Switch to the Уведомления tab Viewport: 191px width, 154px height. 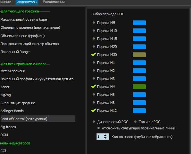pos(54,2)
